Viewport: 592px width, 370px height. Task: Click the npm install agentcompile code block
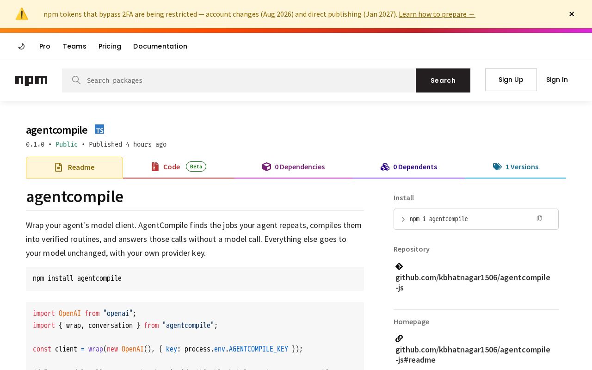pos(195,279)
